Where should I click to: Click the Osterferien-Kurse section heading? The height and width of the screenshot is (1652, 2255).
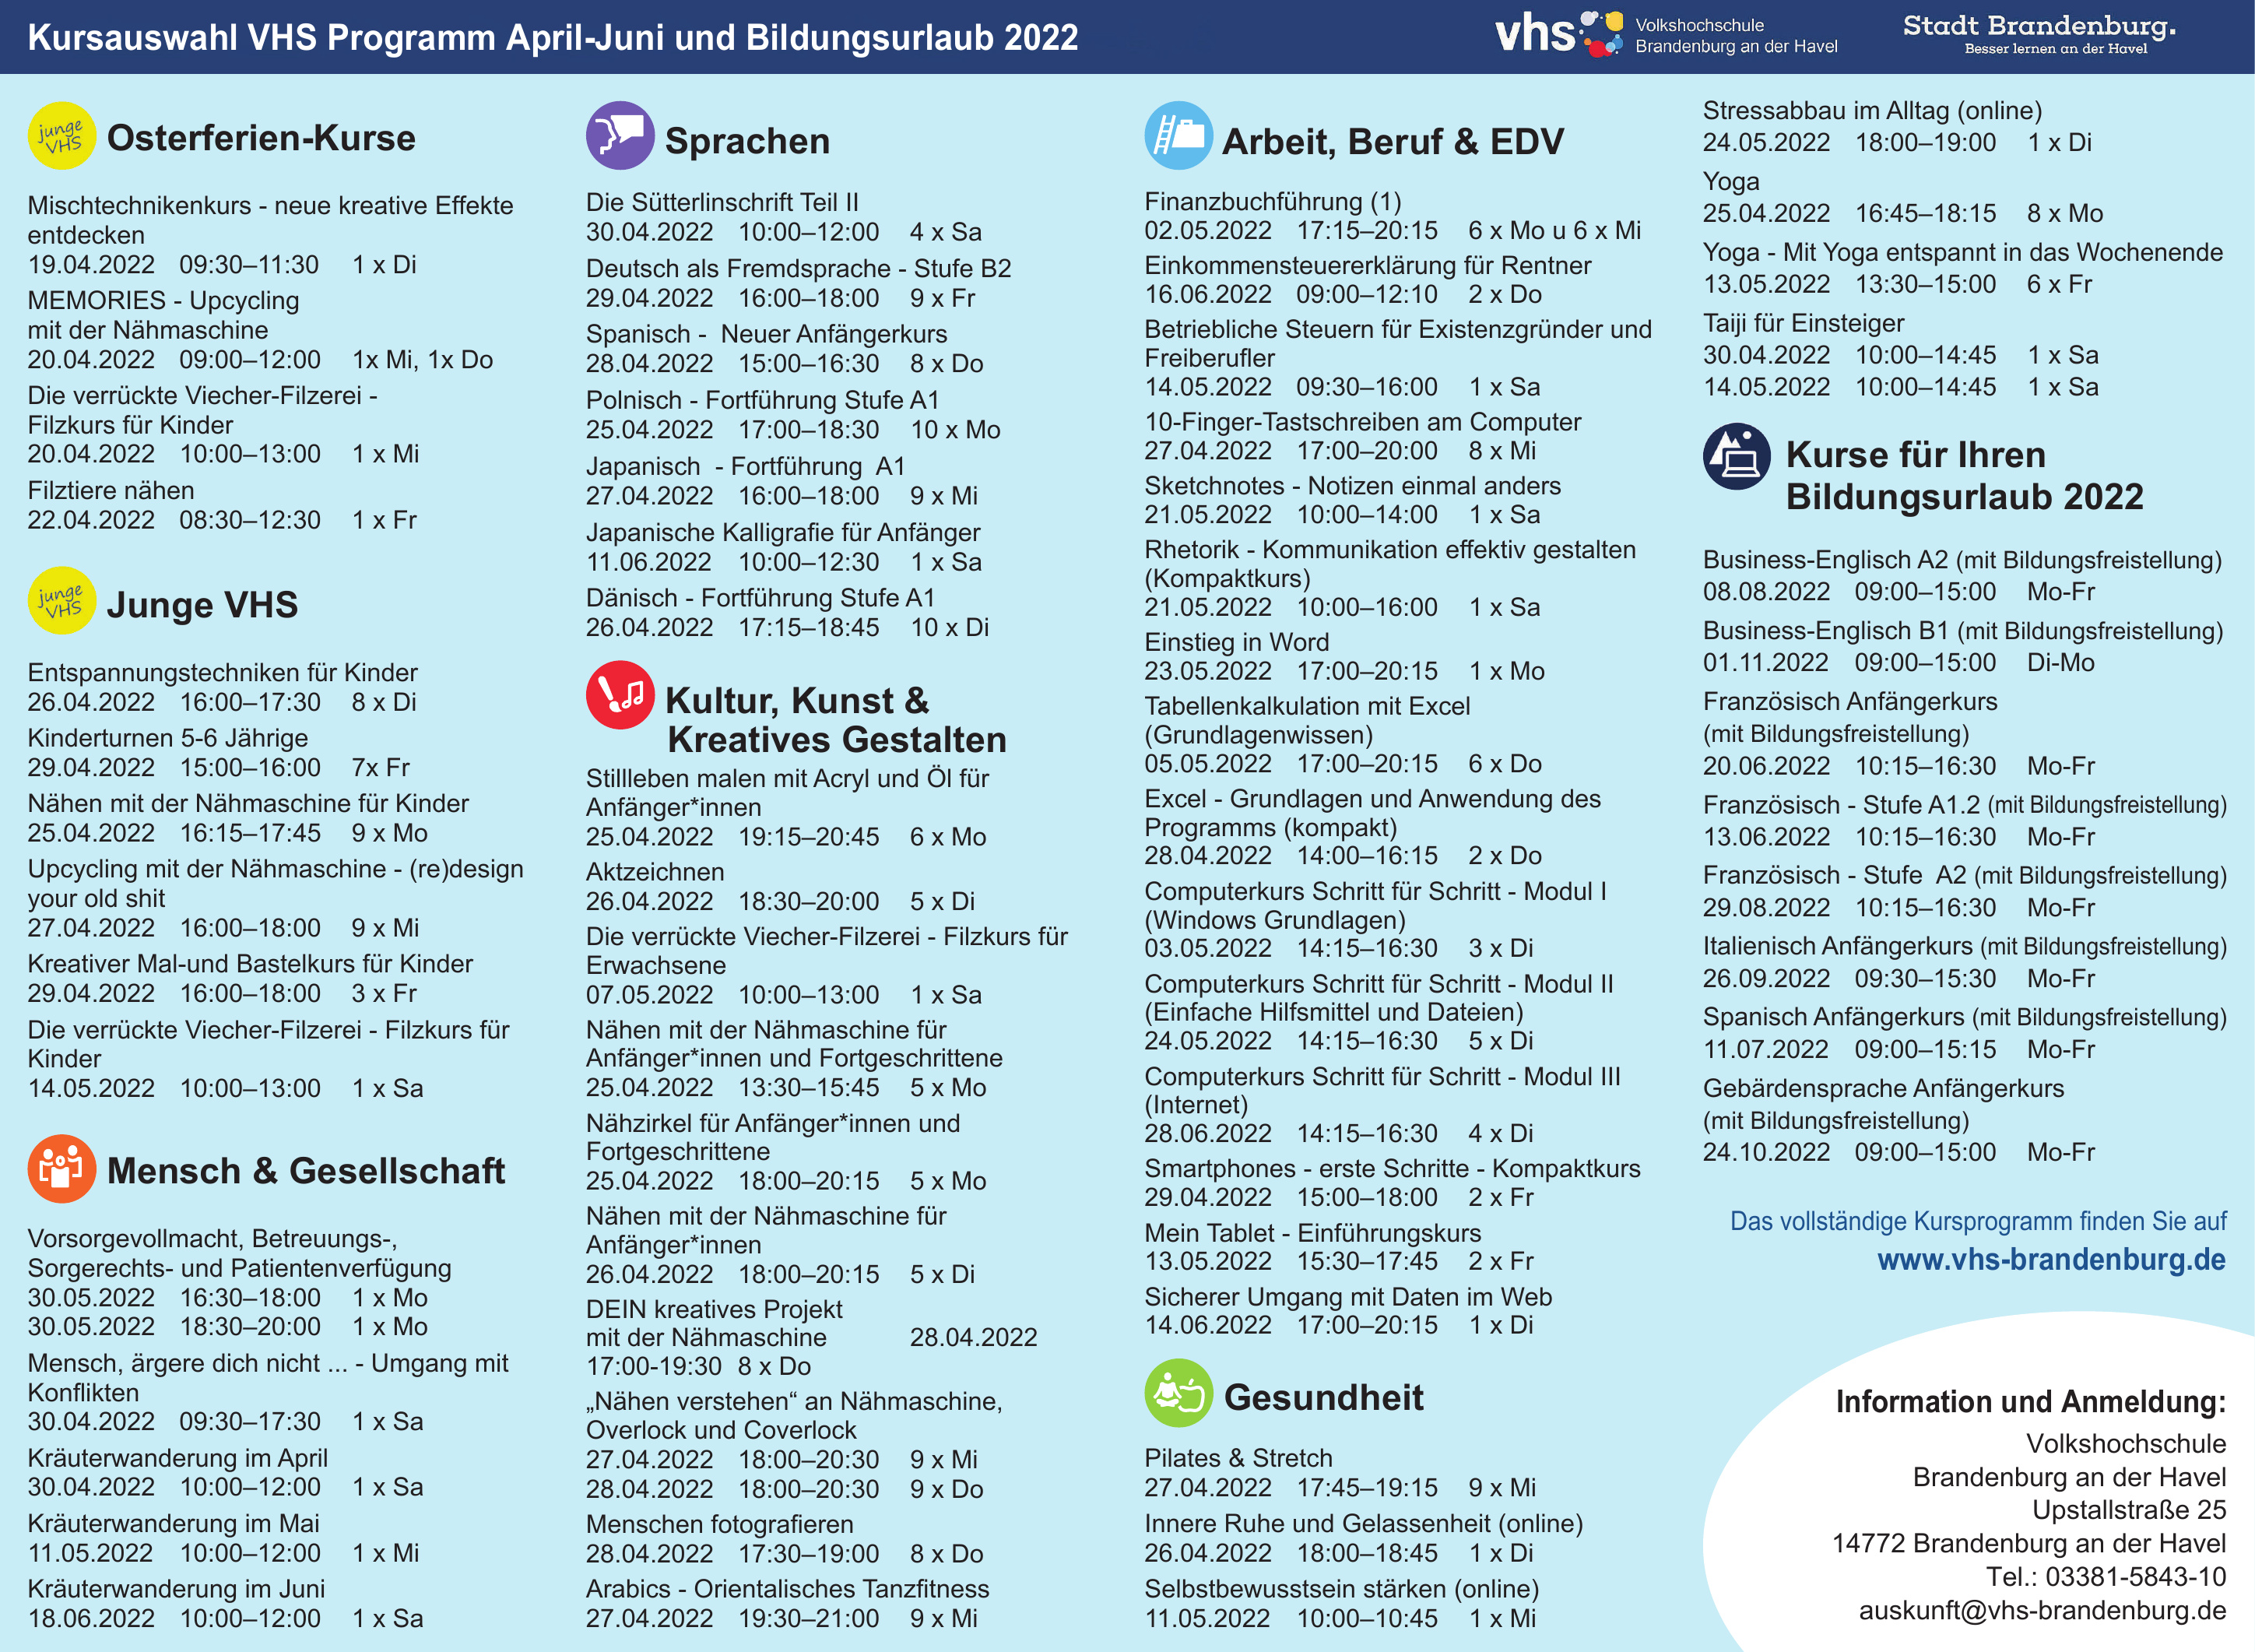[x=261, y=138]
